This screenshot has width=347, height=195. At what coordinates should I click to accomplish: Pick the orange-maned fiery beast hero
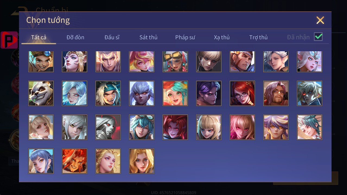(75, 161)
